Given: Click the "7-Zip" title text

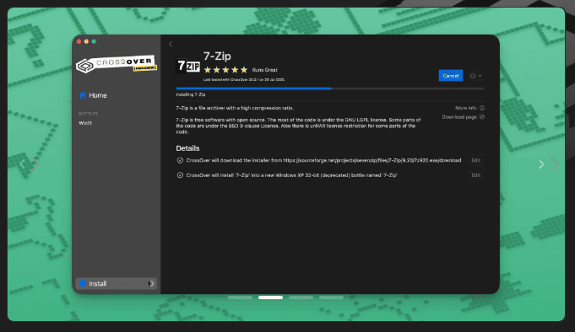Looking at the screenshot, I should (x=217, y=56).
